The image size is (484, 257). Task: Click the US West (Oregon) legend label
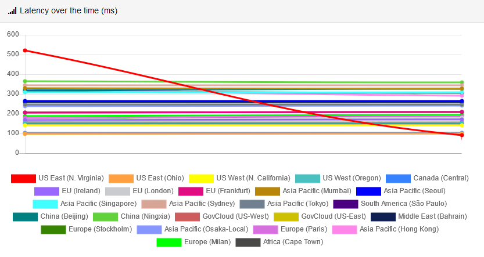point(352,178)
